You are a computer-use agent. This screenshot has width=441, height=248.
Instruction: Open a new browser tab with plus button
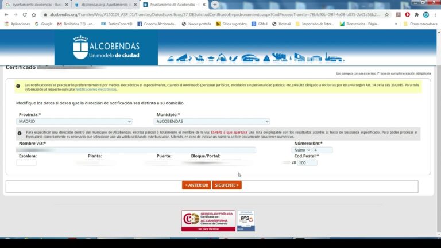pyautogui.click(x=215, y=5)
